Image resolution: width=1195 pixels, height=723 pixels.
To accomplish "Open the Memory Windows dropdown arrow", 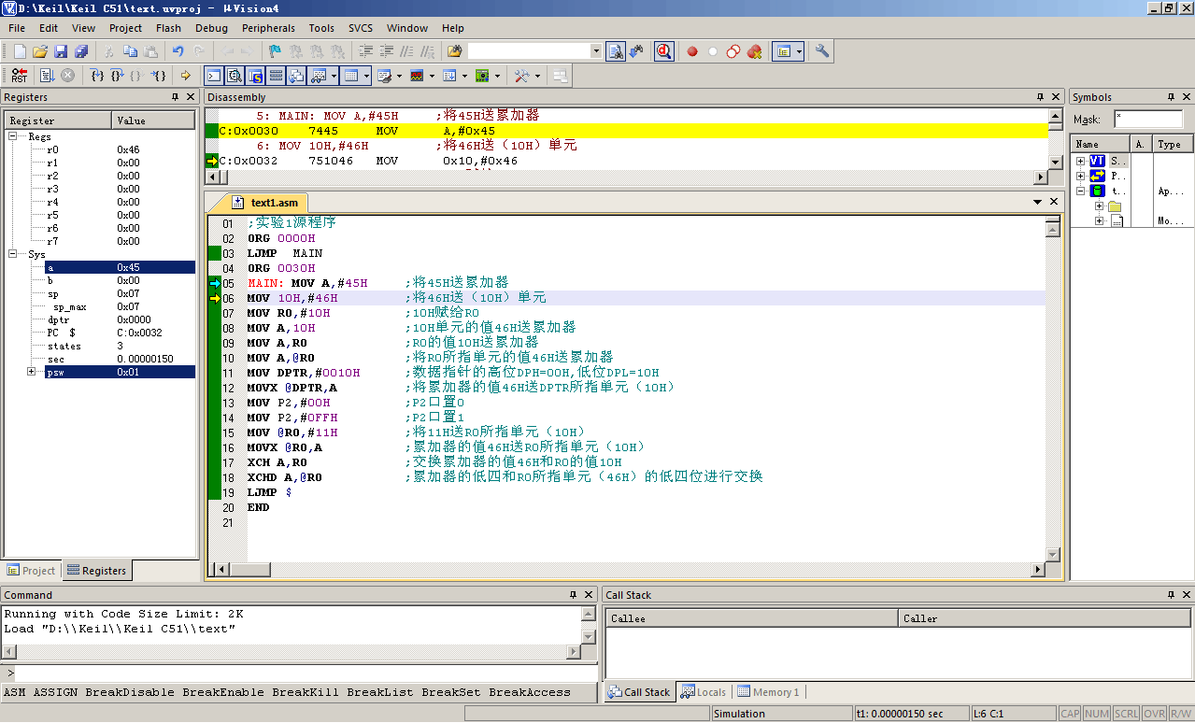I will [366, 76].
